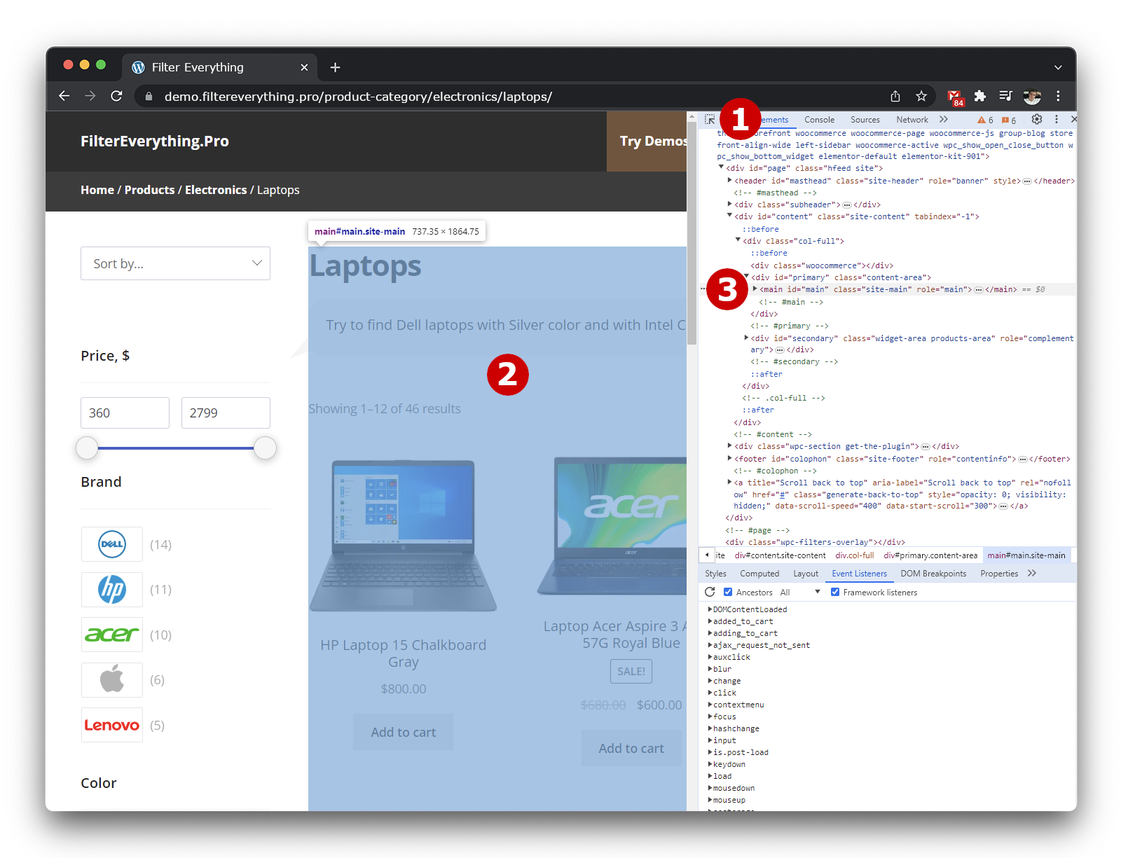
Task: Activate the inspect element picker icon
Action: [710, 120]
